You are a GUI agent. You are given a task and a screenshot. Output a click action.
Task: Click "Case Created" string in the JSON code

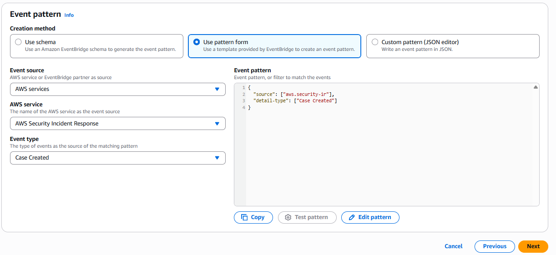315,100
